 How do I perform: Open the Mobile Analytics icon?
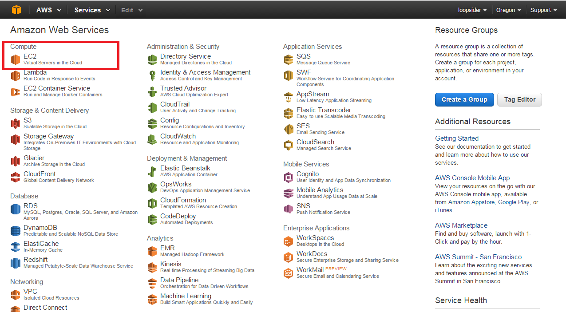[x=289, y=193]
